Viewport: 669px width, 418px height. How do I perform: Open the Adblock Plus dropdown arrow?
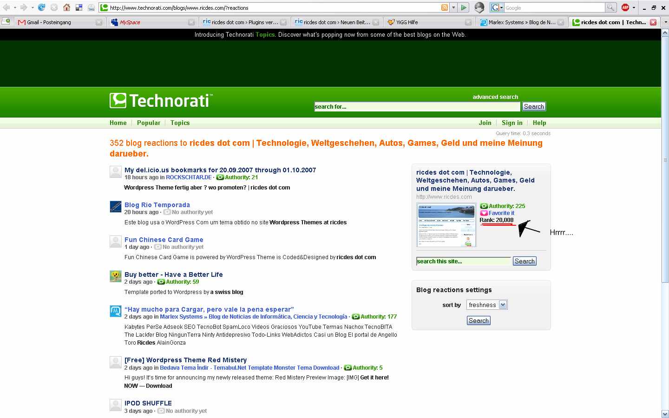[634, 7]
